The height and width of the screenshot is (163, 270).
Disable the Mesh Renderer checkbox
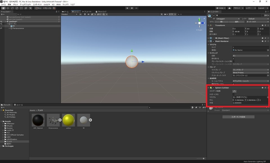213,41
